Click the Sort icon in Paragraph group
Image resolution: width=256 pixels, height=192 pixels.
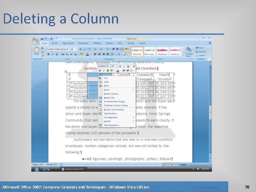click(122, 49)
